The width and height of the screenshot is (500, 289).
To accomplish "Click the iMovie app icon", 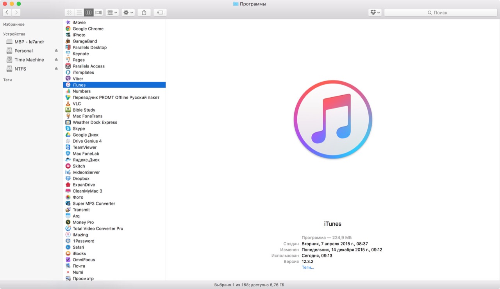I will 68,22.
